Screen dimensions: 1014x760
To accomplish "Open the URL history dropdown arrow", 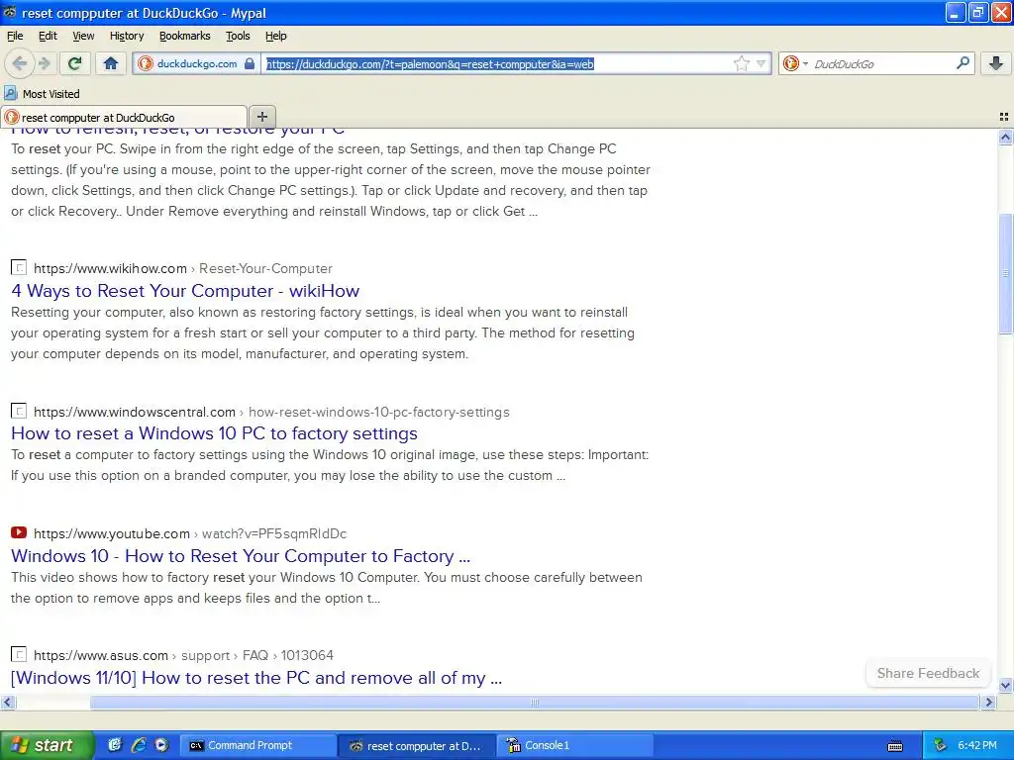I will [x=761, y=63].
